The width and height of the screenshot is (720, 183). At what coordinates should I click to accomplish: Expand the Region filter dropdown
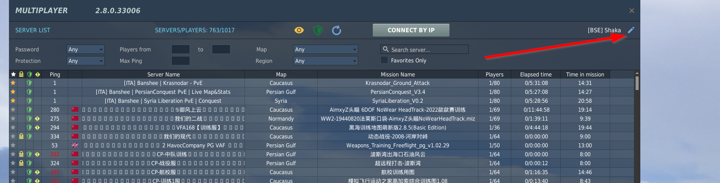point(325,61)
